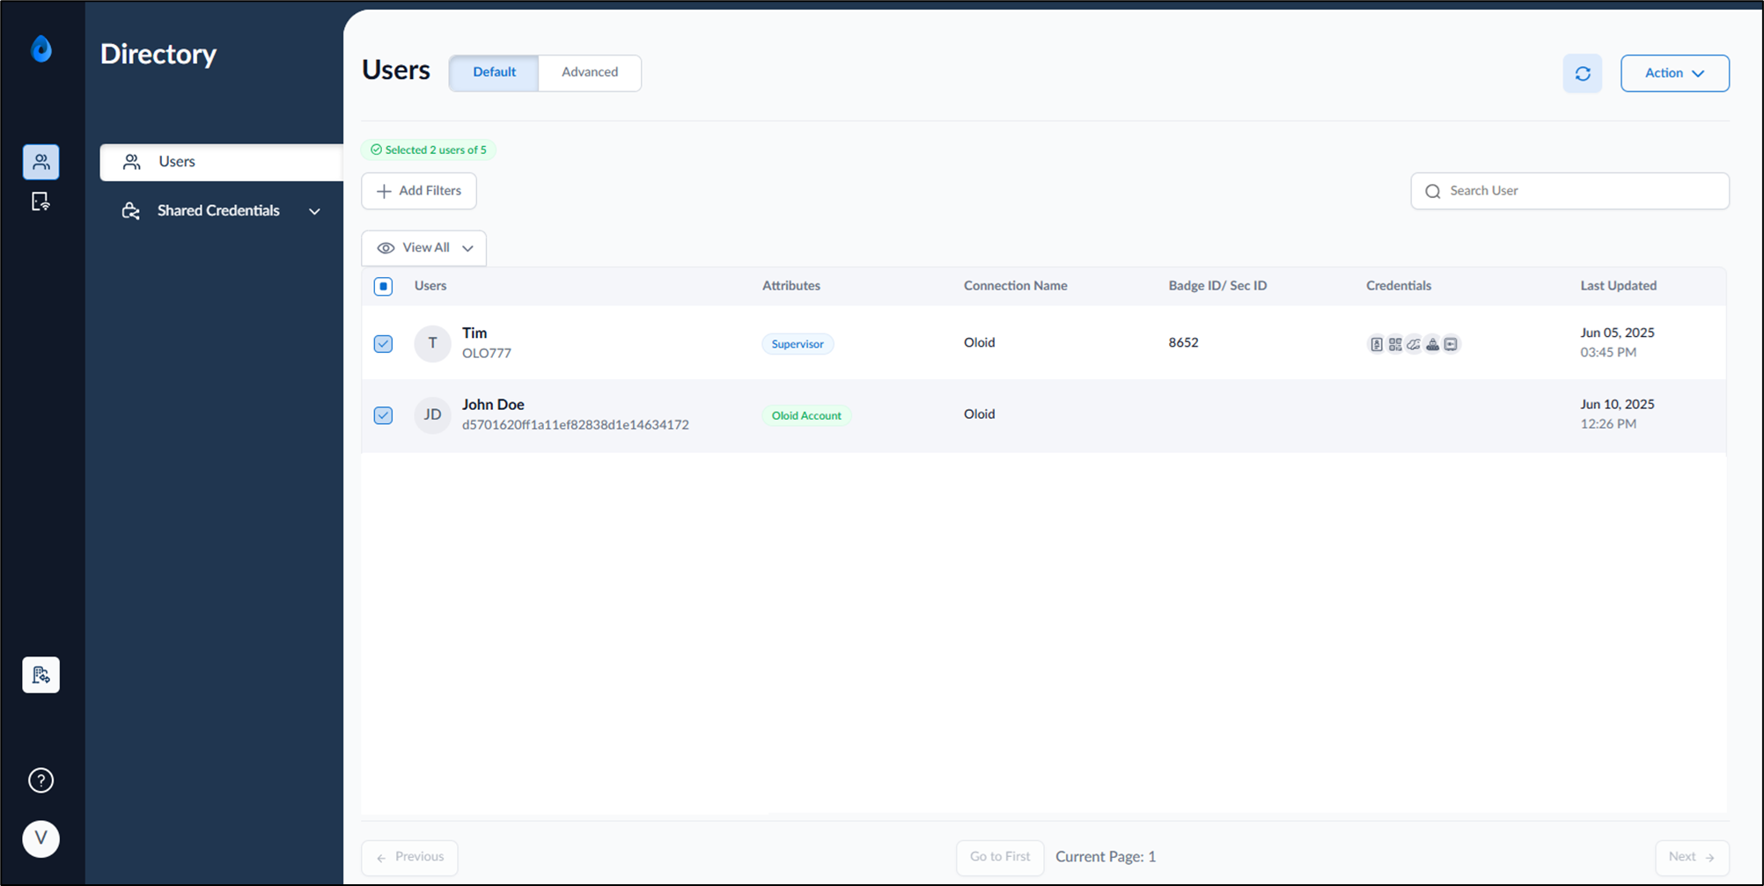Switch to the Advanced tab
1764x886 pixels.
point(590,72)
